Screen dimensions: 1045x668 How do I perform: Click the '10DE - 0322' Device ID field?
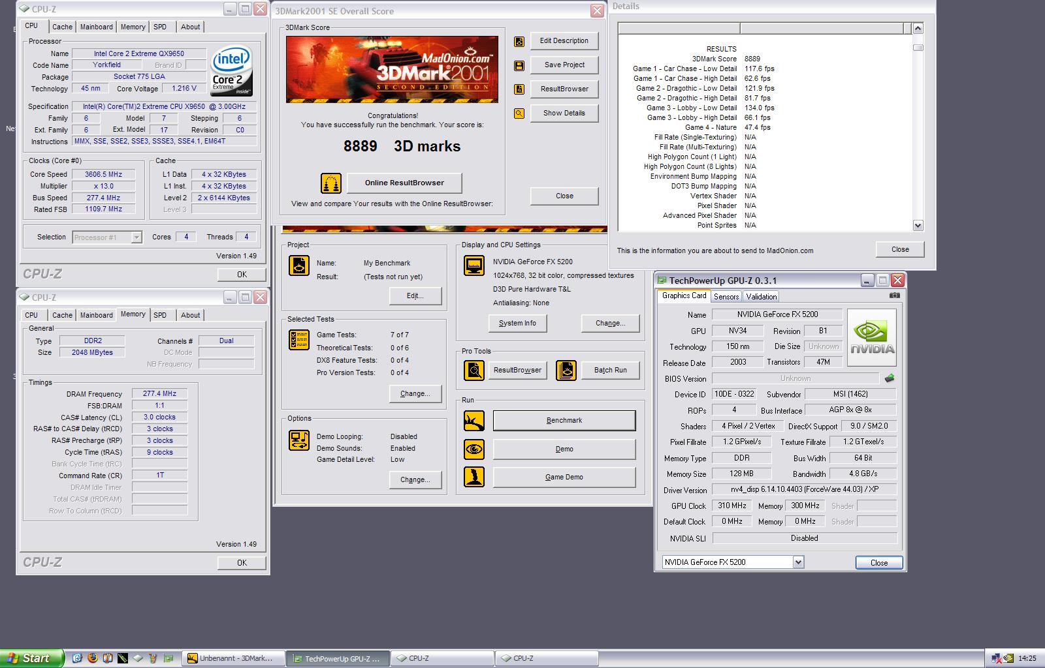[x=733, y=394]
